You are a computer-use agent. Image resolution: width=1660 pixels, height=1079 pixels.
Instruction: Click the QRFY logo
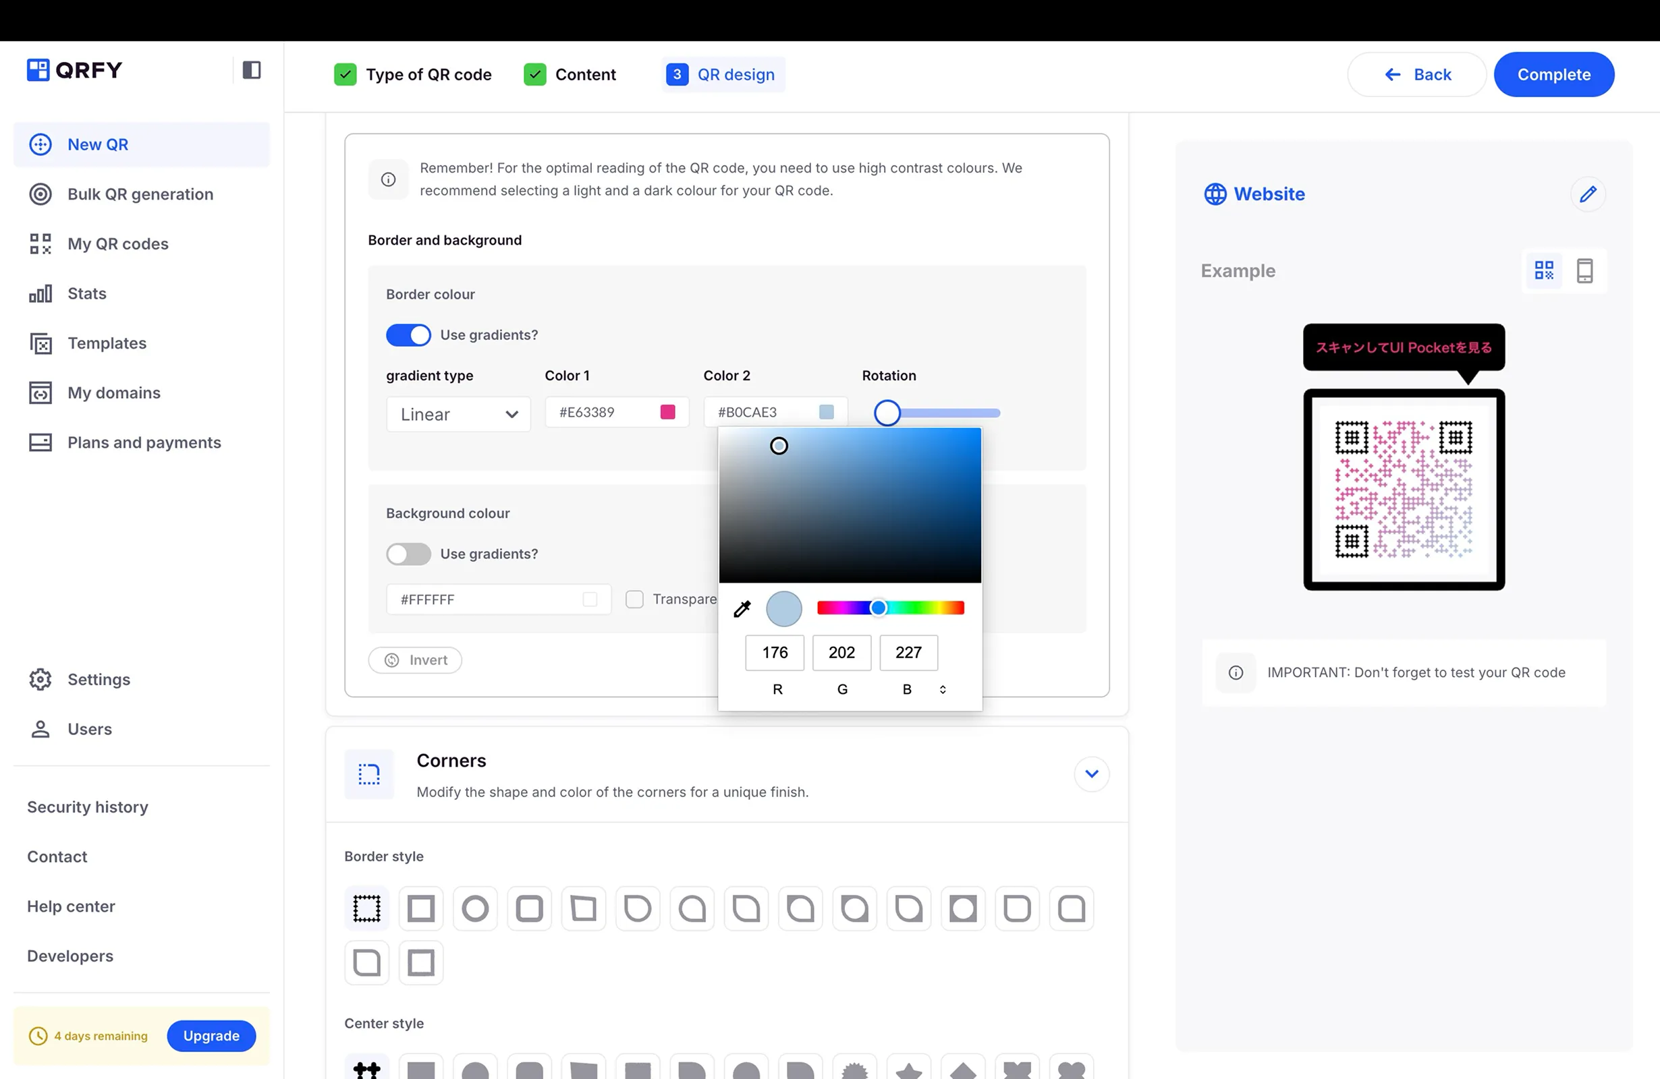click(x=75, y=69)
